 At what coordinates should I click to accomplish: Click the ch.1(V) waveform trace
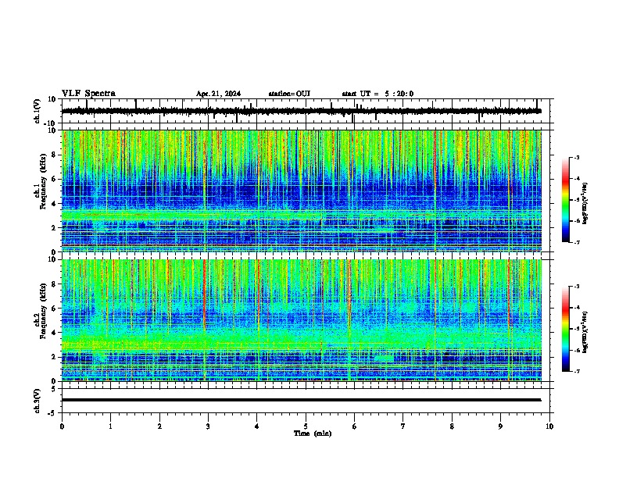[302, 111]
